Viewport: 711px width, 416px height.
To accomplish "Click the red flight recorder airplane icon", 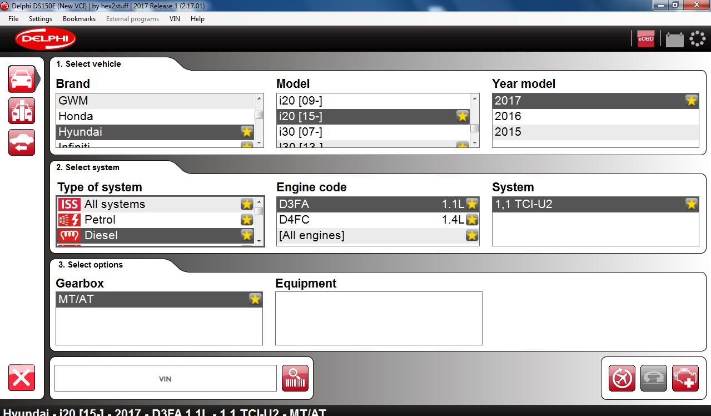I will click(x=621, y=379).
